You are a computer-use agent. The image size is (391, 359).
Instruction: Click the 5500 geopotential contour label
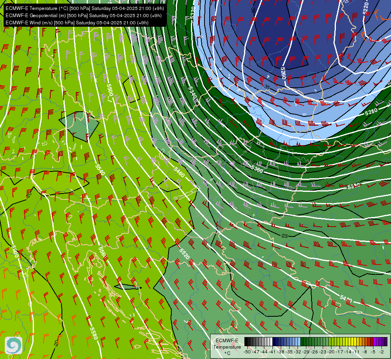click(x=110, y=90)
